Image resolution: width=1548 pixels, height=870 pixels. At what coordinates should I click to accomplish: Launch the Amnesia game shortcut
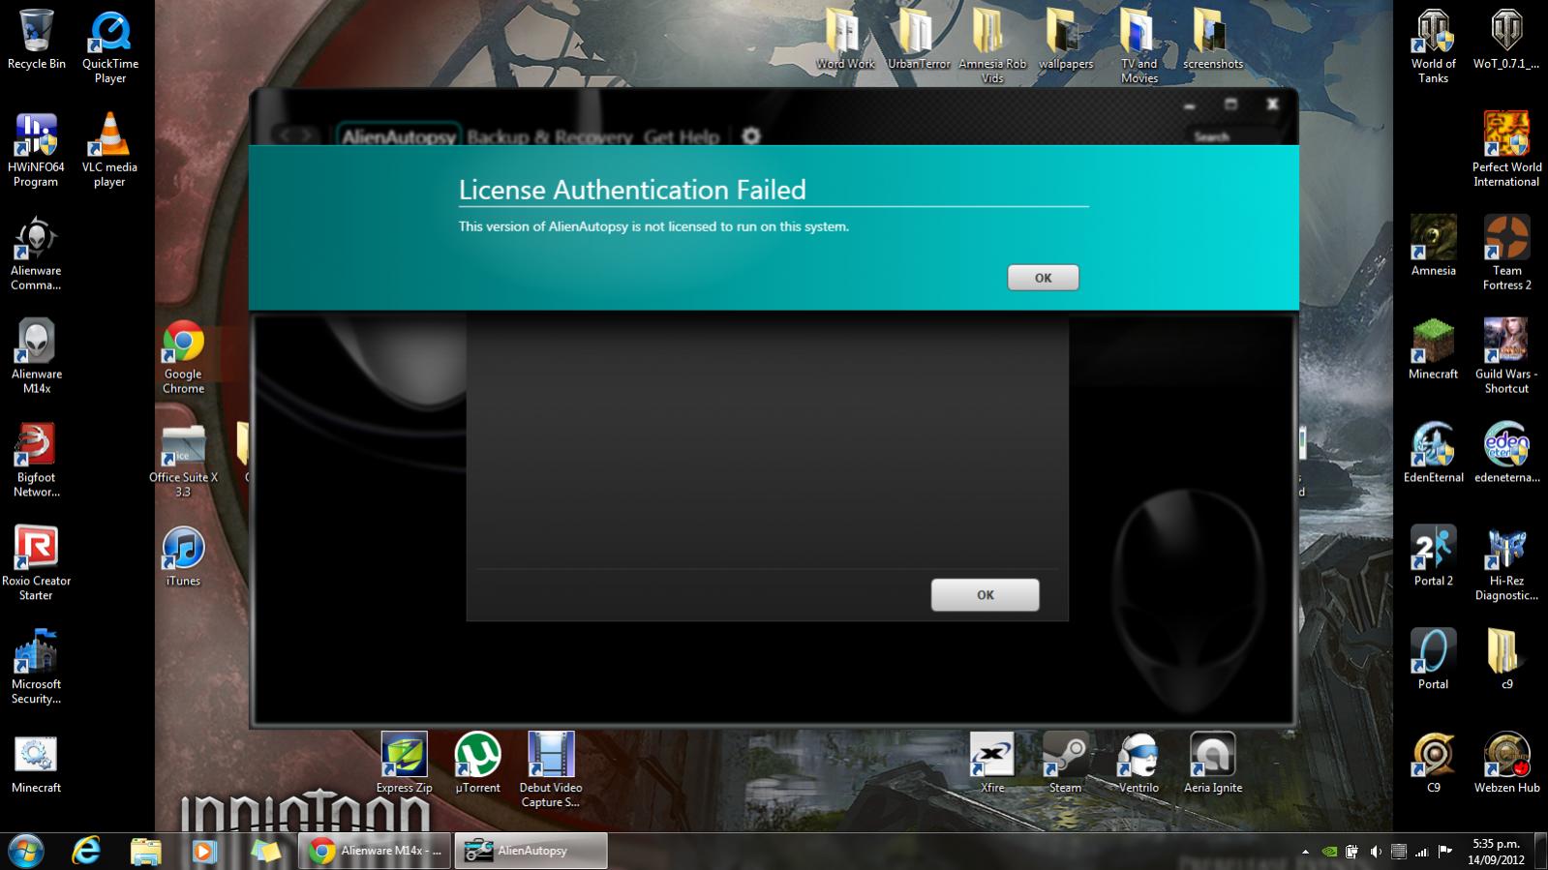1433,247
